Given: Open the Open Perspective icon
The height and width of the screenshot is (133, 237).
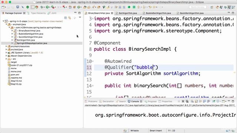Looking at the screenshot, I should click(x=212, y=7).
